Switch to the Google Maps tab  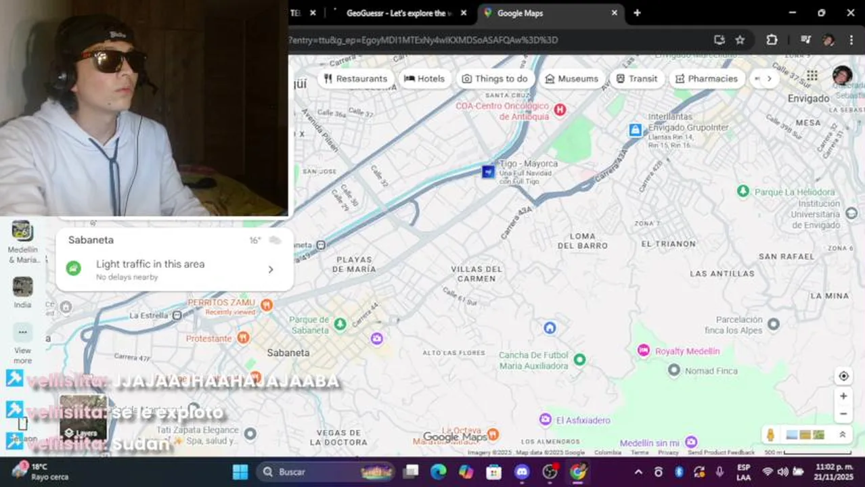coord(550,13)
